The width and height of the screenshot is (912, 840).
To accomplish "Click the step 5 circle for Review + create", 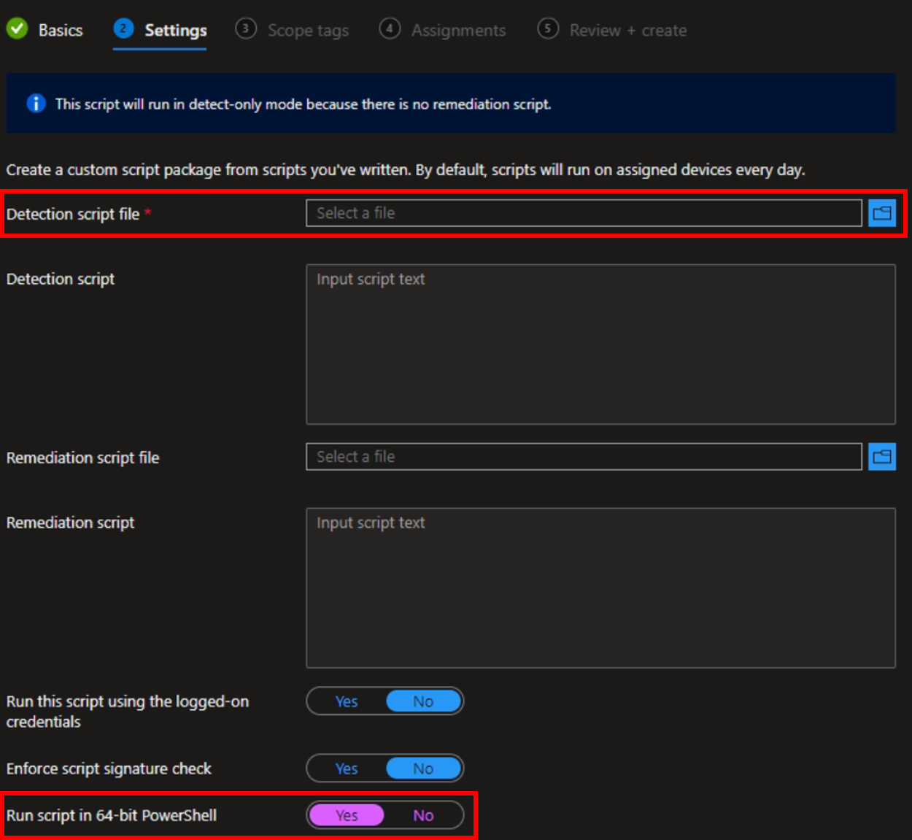I will (547, 30).
